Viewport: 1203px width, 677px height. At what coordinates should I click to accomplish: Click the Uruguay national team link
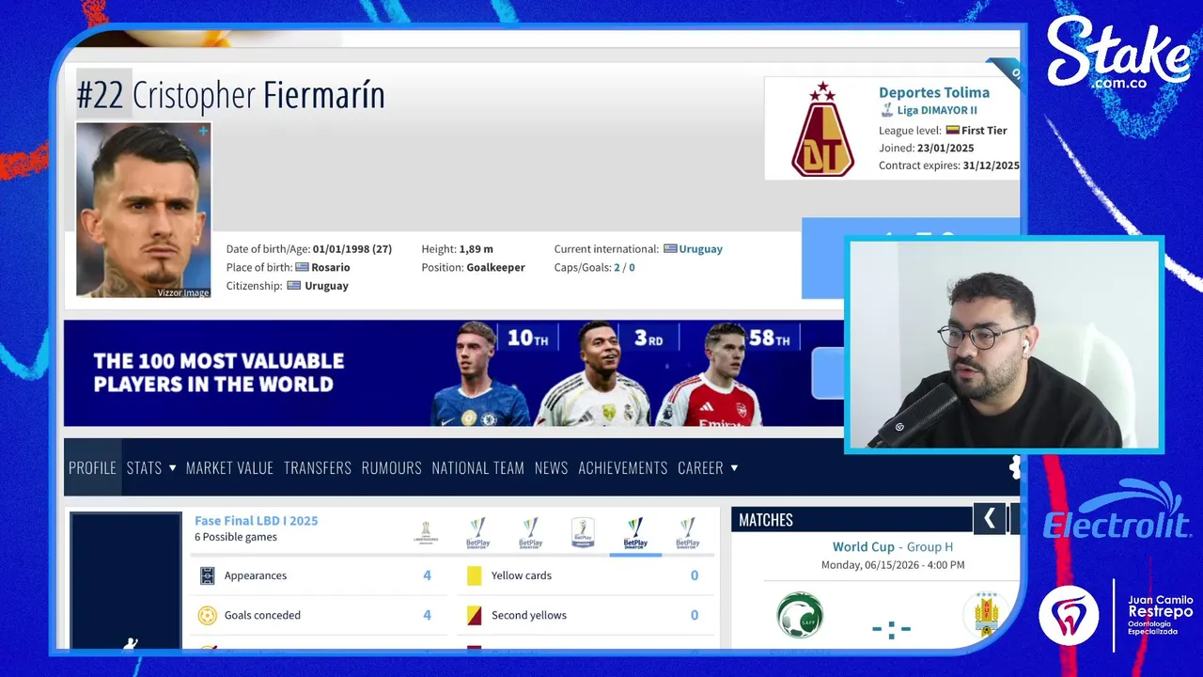701,249
